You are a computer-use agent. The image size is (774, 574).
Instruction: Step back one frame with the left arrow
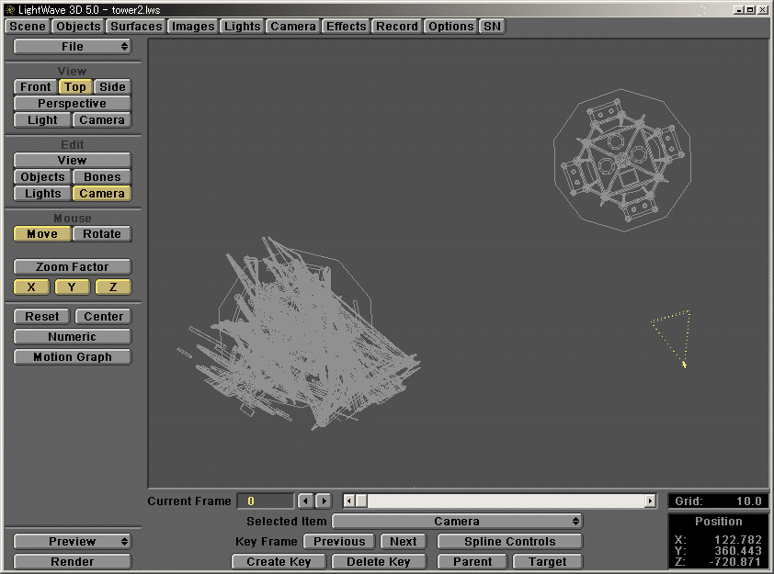pos(305,501)
